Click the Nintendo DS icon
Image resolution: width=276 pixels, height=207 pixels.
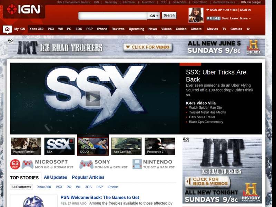(x=137, y=164)
